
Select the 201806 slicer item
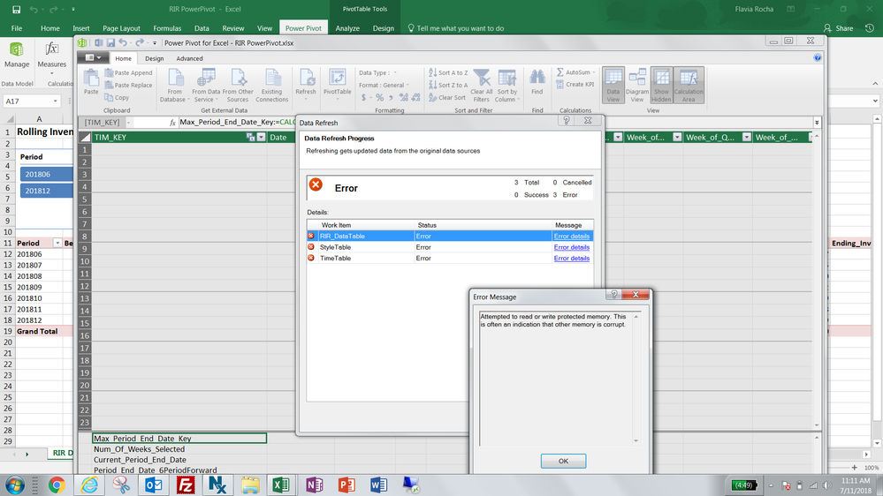(x=46, y=175)
